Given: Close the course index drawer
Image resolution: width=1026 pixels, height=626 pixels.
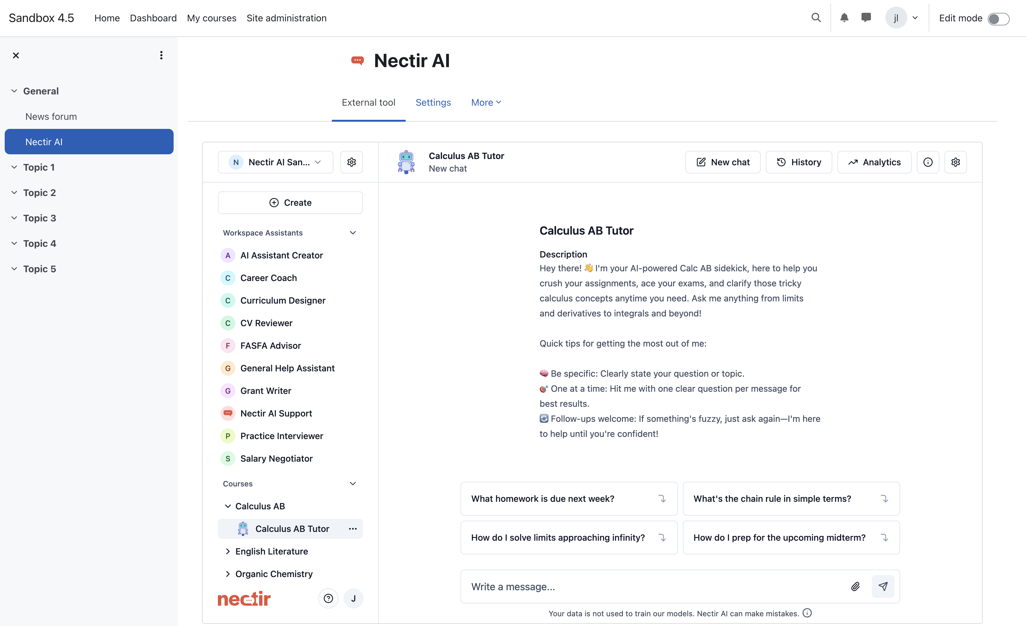Looking at the screenshot, I should click(16, 55).
